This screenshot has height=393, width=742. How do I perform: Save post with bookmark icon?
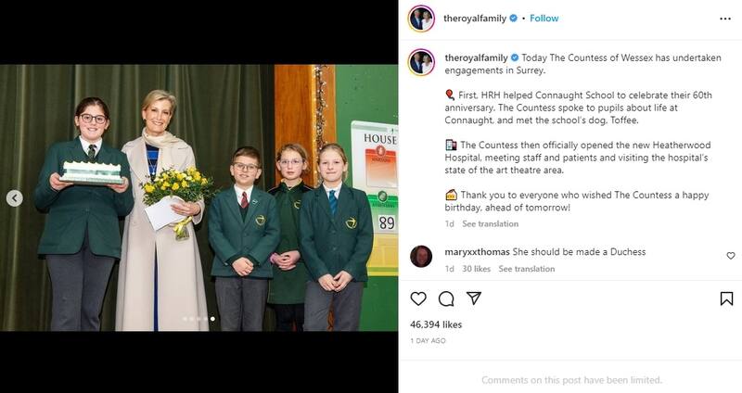[x=727, y=298]
